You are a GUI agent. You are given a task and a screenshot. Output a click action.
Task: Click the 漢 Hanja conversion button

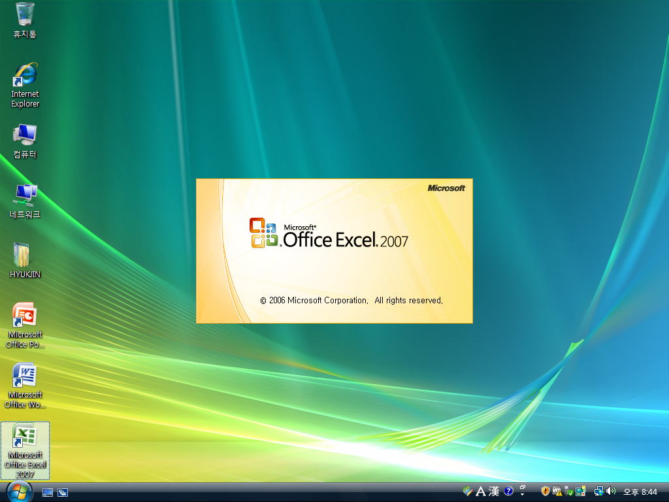click(494, 492)
